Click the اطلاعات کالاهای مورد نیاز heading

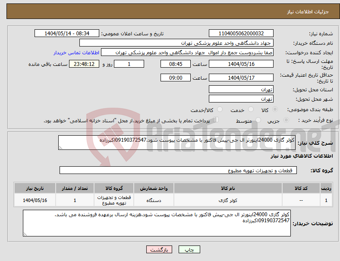point(302,156)
